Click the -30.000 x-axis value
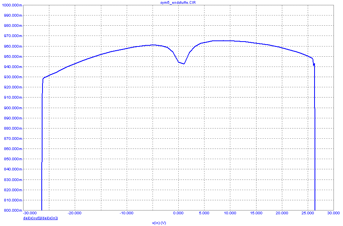This screenshot has width=343, height=226. tap(30, 213)
